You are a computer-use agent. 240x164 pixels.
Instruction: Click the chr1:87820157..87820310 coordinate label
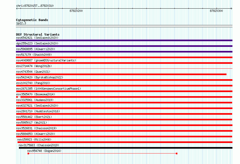click(x=35, y=6)
